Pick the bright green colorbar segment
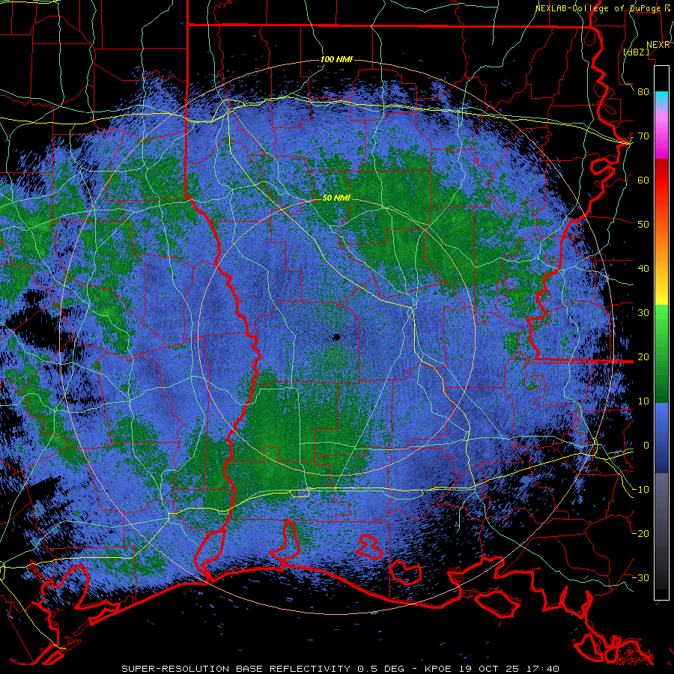 [661, 322]
